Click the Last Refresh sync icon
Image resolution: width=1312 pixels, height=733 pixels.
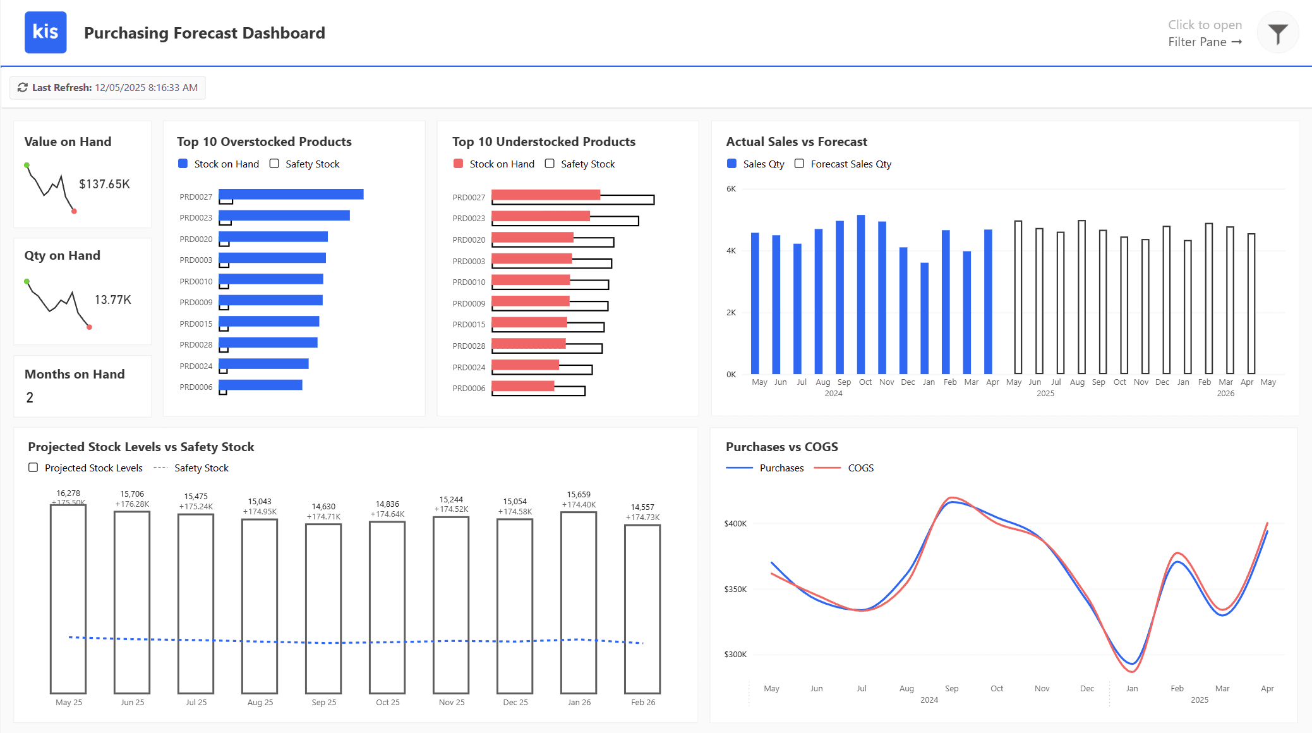coord(23,88)
